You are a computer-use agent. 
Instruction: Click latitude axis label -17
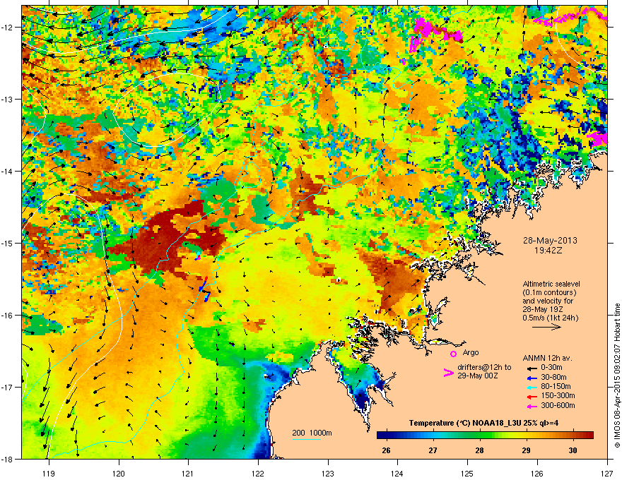pos(8,387)
